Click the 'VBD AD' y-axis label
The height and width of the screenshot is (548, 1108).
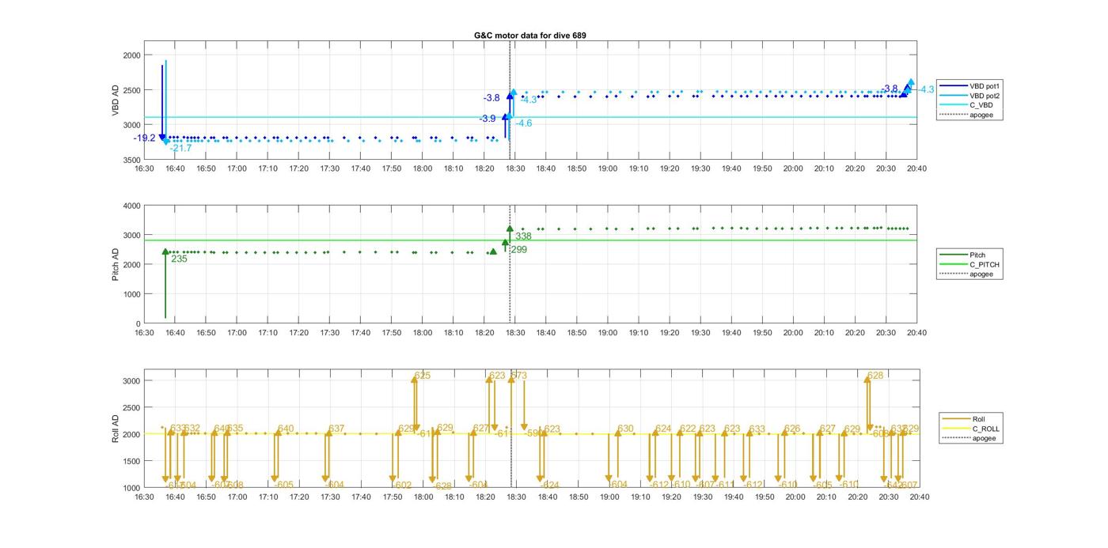[x=116, y=100]
